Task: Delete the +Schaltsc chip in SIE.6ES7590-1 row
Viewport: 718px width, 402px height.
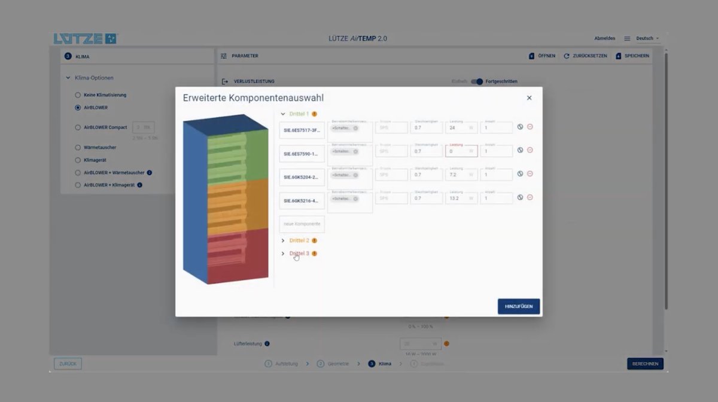Action: point(355,151)
